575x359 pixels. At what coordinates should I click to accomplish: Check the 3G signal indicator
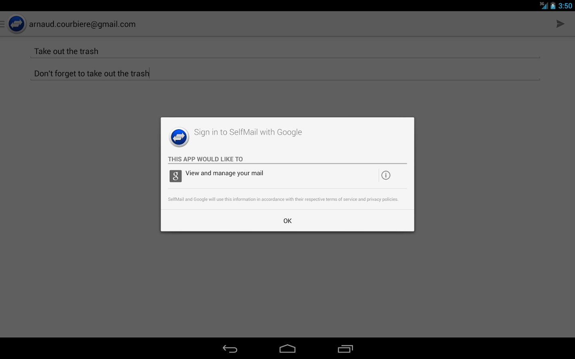[x=544, y=6]
